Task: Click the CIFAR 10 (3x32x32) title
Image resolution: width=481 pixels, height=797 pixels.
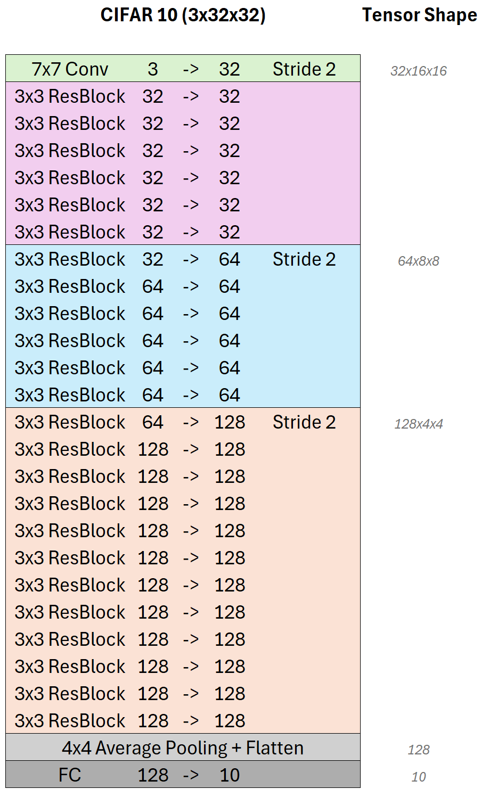Action: tap(183, 15)
